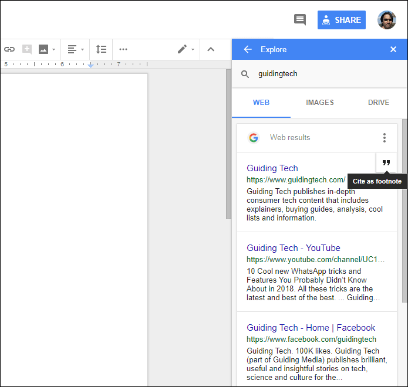Open the comments history icon

(300, 20)
